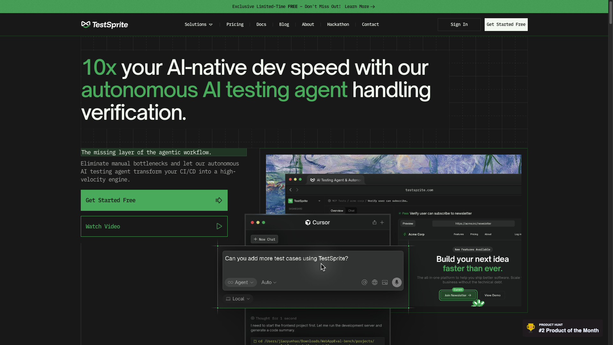
Task: Open the Blog nav item
Action: (x=284, y=25)
